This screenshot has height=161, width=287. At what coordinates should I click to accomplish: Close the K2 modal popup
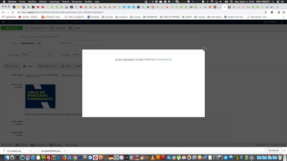[x=204, y=49]
